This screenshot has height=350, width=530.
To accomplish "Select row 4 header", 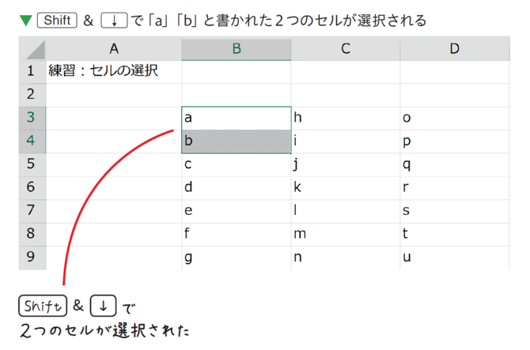I will [x=32, y=141].
